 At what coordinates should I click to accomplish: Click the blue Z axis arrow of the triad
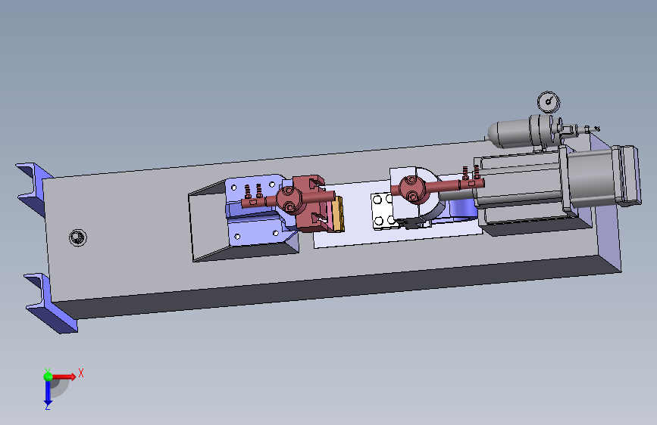click(x=48, y=393)
